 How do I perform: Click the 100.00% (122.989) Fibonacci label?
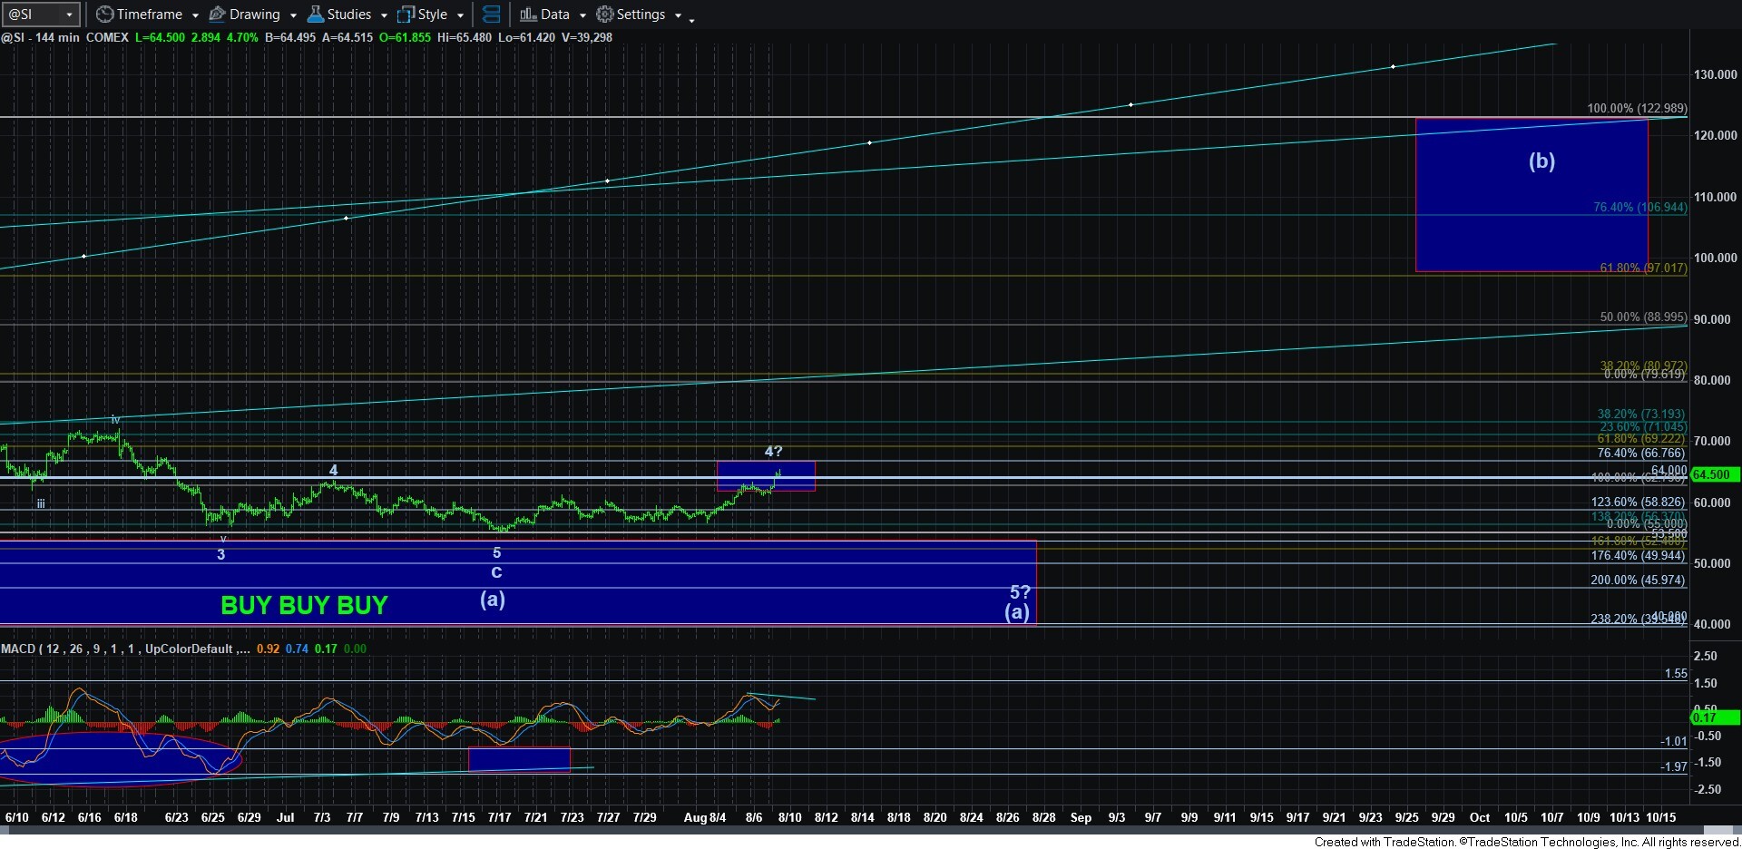pos(1637,109)
